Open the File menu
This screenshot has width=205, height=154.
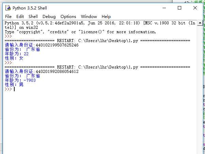[8, 17]
